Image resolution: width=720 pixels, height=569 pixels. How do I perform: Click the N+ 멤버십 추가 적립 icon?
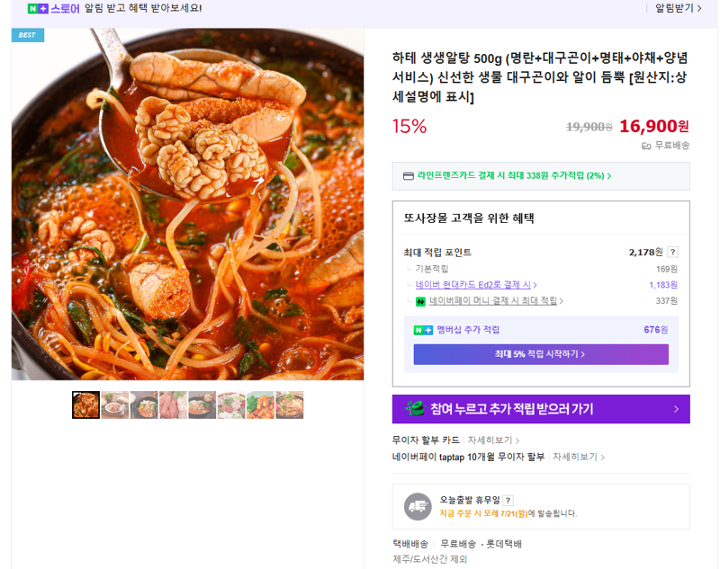[423, 330]
